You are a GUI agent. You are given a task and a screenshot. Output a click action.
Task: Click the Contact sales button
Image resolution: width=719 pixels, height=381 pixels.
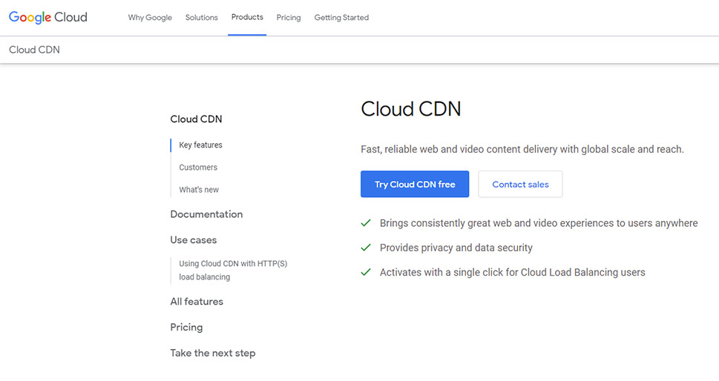(520, 184)
